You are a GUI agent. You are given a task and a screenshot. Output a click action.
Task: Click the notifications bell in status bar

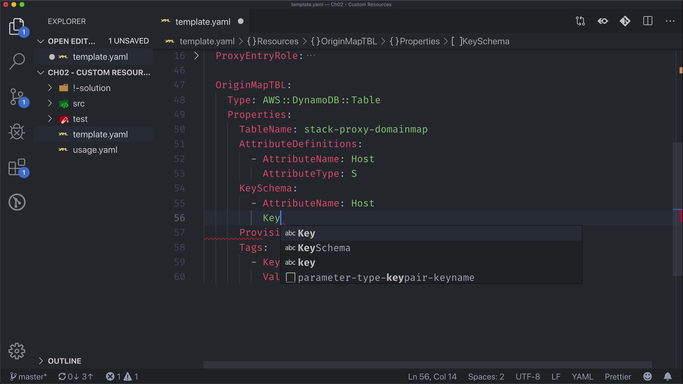pyautogui.click(x=668, y=377)
